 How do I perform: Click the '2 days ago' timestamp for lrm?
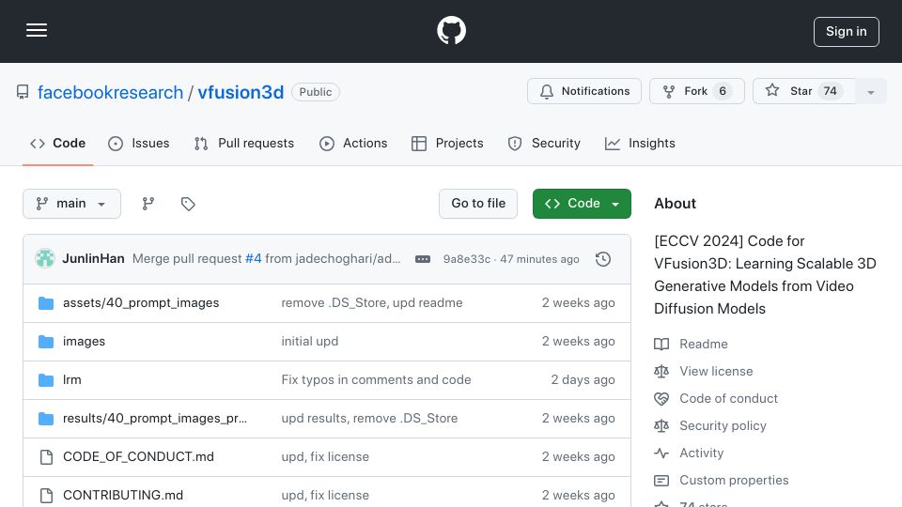[583, 380]
